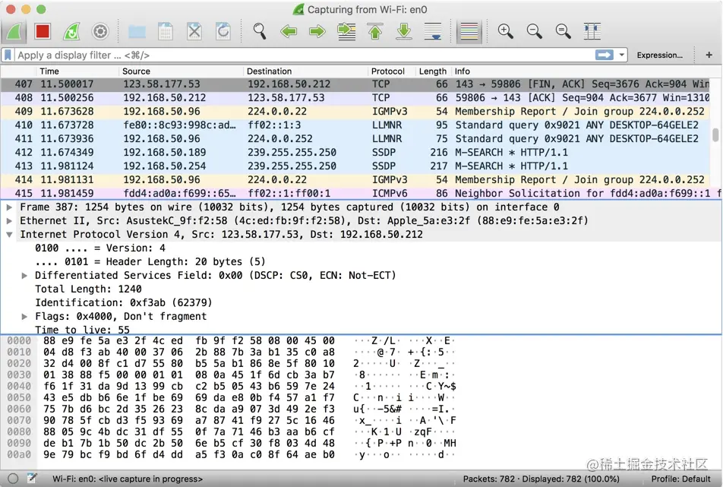The image size is (723, 487).
Task: Toggle packet list colorize rules
Action: click(x=469, y=31)
